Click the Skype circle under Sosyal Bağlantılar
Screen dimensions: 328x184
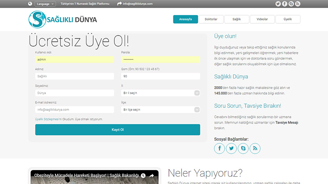(244, 148)
